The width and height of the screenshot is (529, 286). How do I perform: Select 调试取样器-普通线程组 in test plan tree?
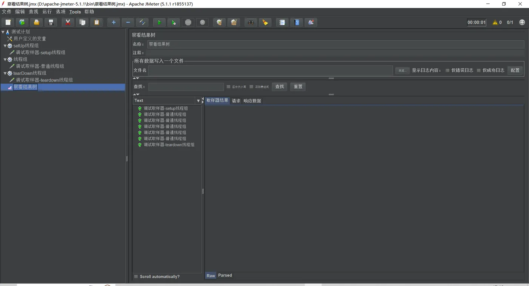click(x=40, y=66)
